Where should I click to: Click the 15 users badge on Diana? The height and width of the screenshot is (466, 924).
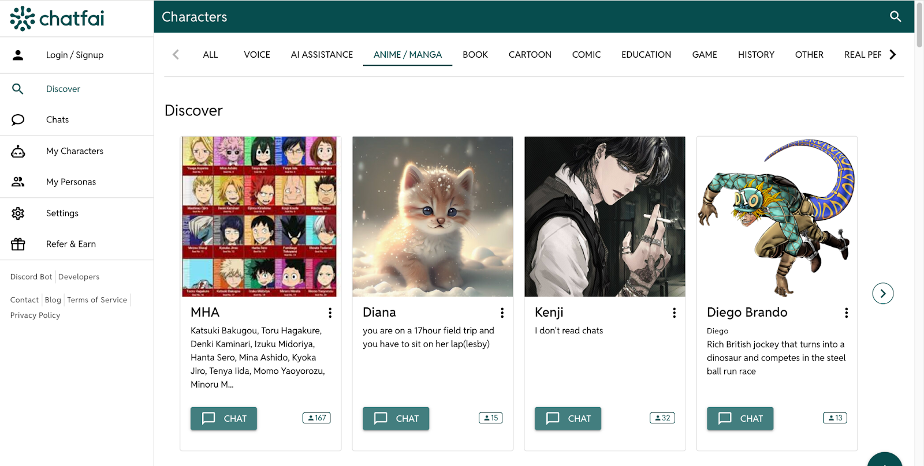pyautogui.click(x=490, y=418)
